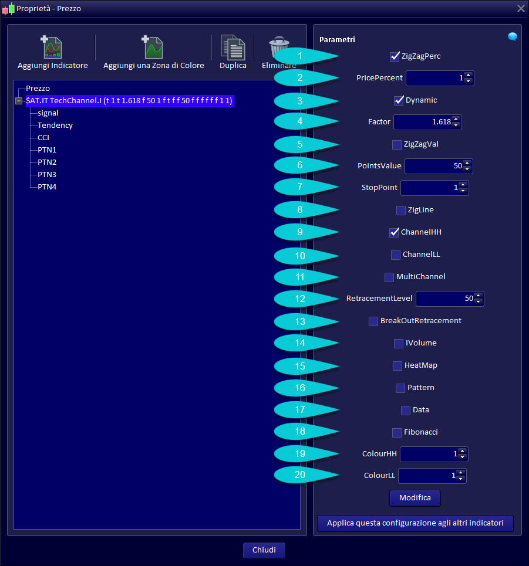
Task: Click Applica questa configurazione agli altri indicatori
Action: point(415,523)
